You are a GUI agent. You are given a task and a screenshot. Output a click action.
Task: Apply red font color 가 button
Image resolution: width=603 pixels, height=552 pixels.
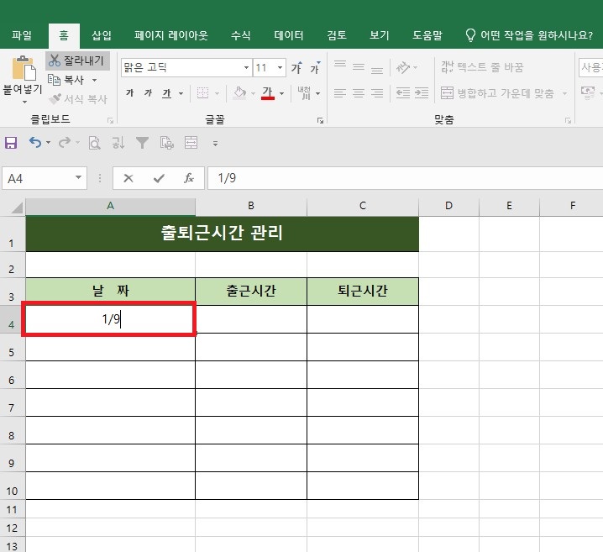pyautogui.click(x=268, y=92)
